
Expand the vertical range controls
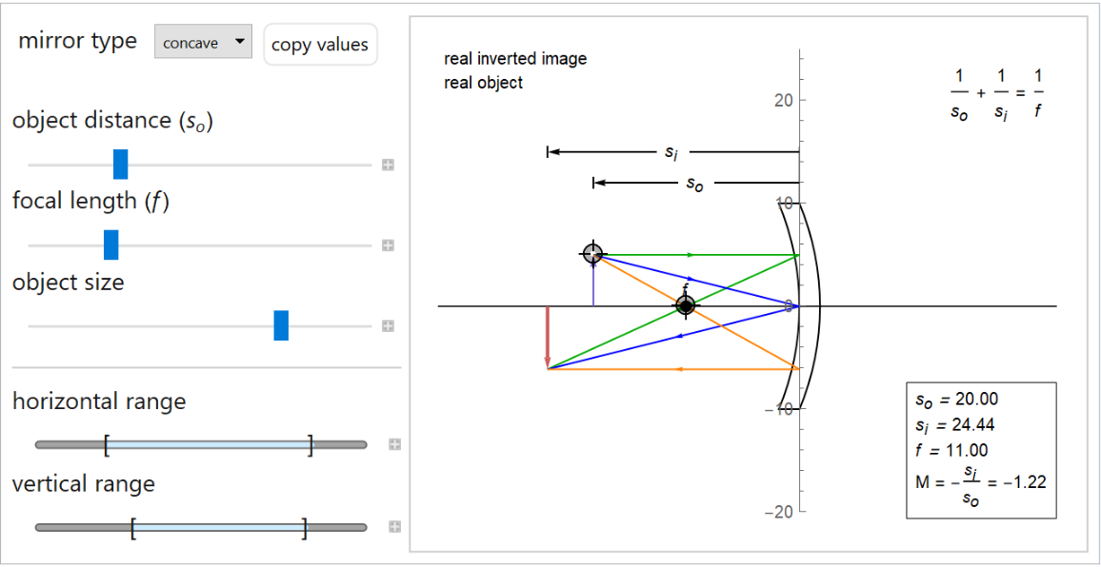tap(394, 527)
